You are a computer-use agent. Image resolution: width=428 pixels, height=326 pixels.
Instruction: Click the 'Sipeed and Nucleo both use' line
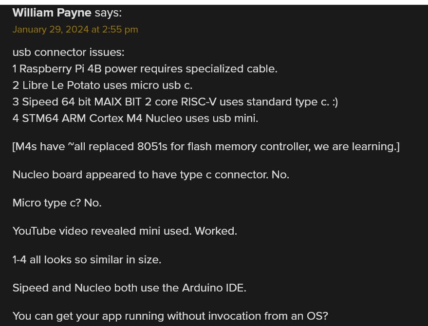click(130, 288)
